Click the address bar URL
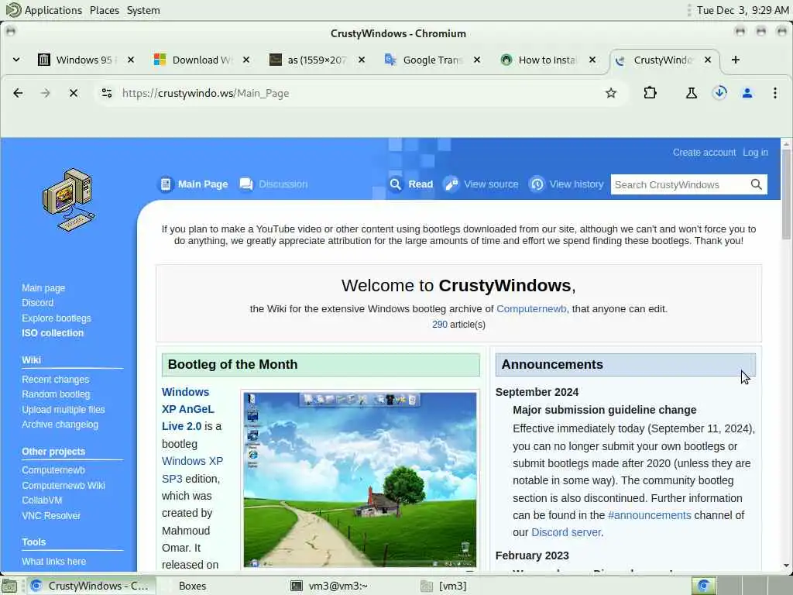The width and height of the screenshot is (793, 595). click(206, 93)
